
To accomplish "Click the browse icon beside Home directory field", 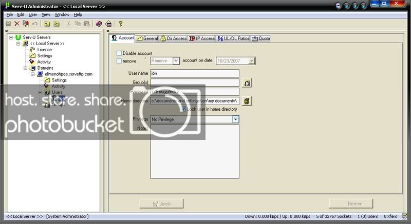I will 247,101.
